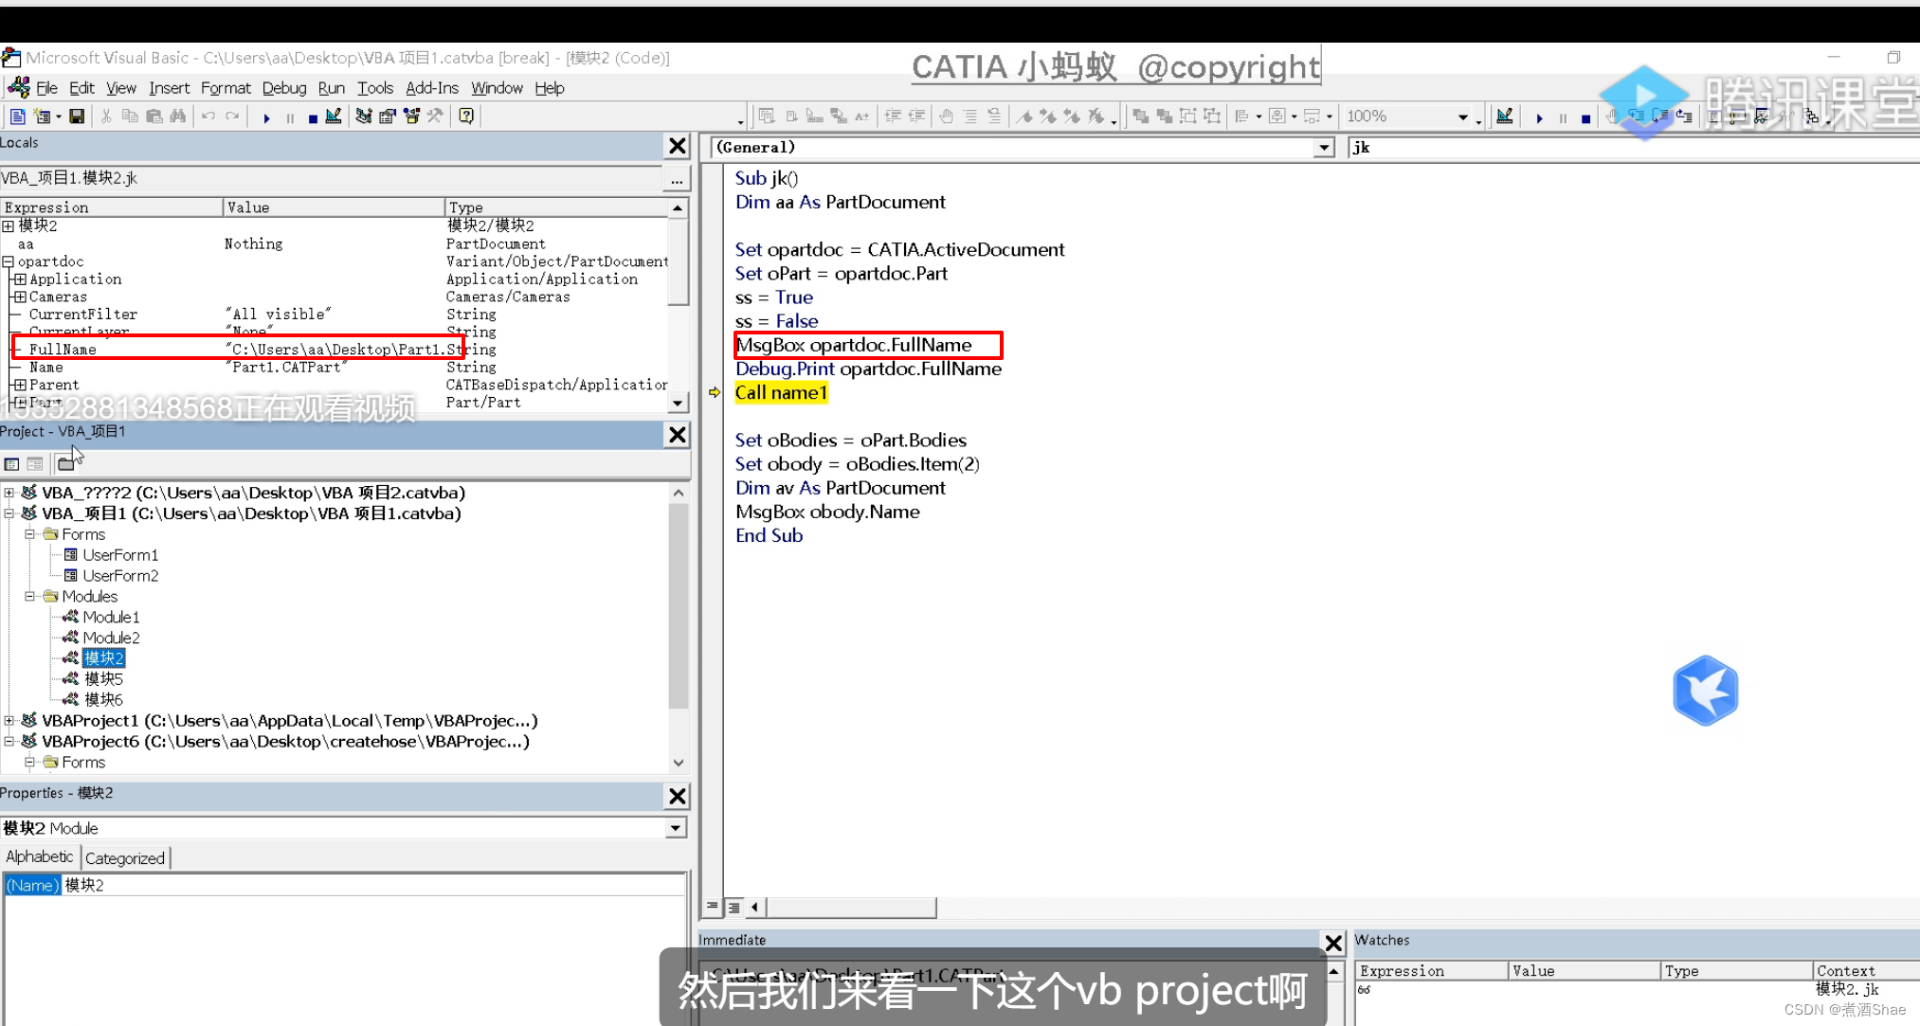Open Toolbox hammer-and-wrench icon

pos(435,117)
